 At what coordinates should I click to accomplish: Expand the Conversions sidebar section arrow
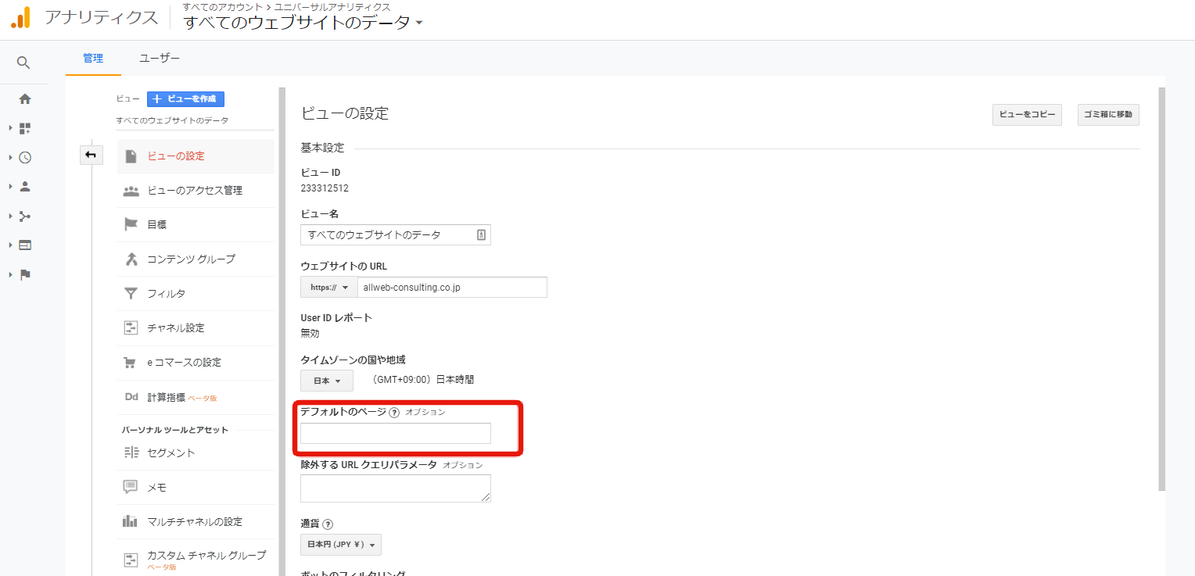coord(11,274)
